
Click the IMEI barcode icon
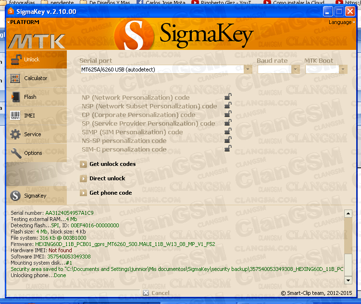(15, 116)
